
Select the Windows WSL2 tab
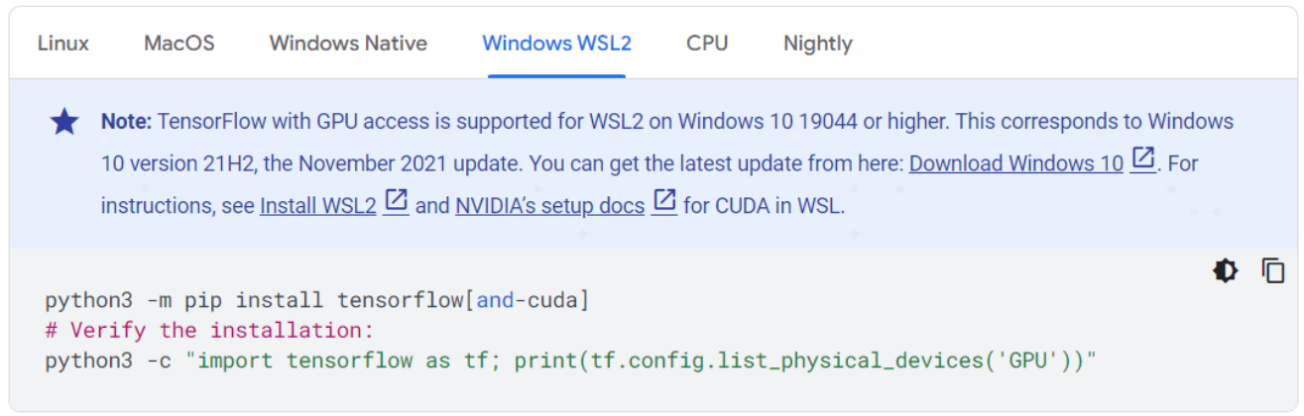point(556,44)
